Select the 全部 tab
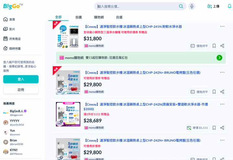The width and height of the screenshot is (233, 160). click(58, 17)
